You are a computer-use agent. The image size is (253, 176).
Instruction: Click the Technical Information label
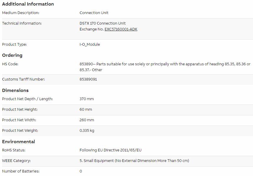pos(22,23)
